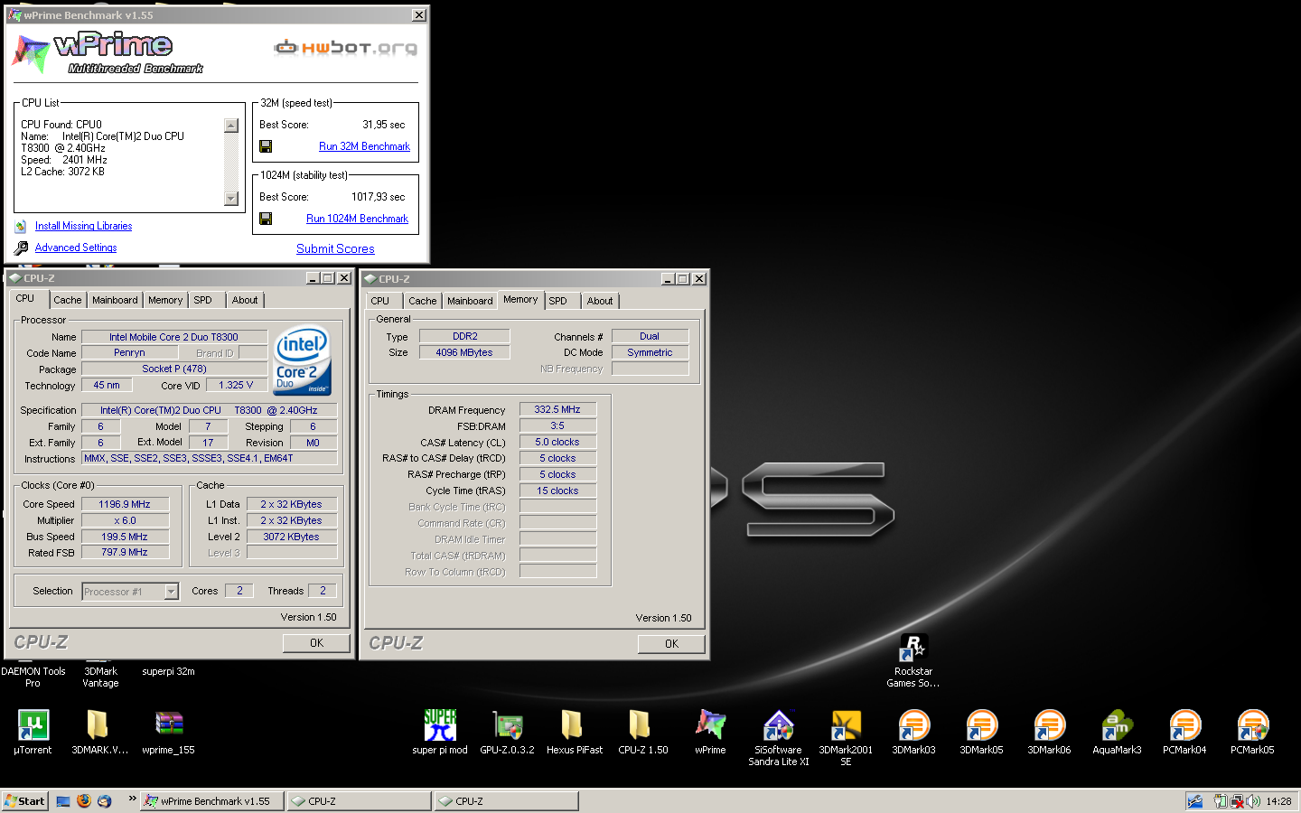
Task: Open SPD tab in right CPU-Z window
Action: (558, 301)
